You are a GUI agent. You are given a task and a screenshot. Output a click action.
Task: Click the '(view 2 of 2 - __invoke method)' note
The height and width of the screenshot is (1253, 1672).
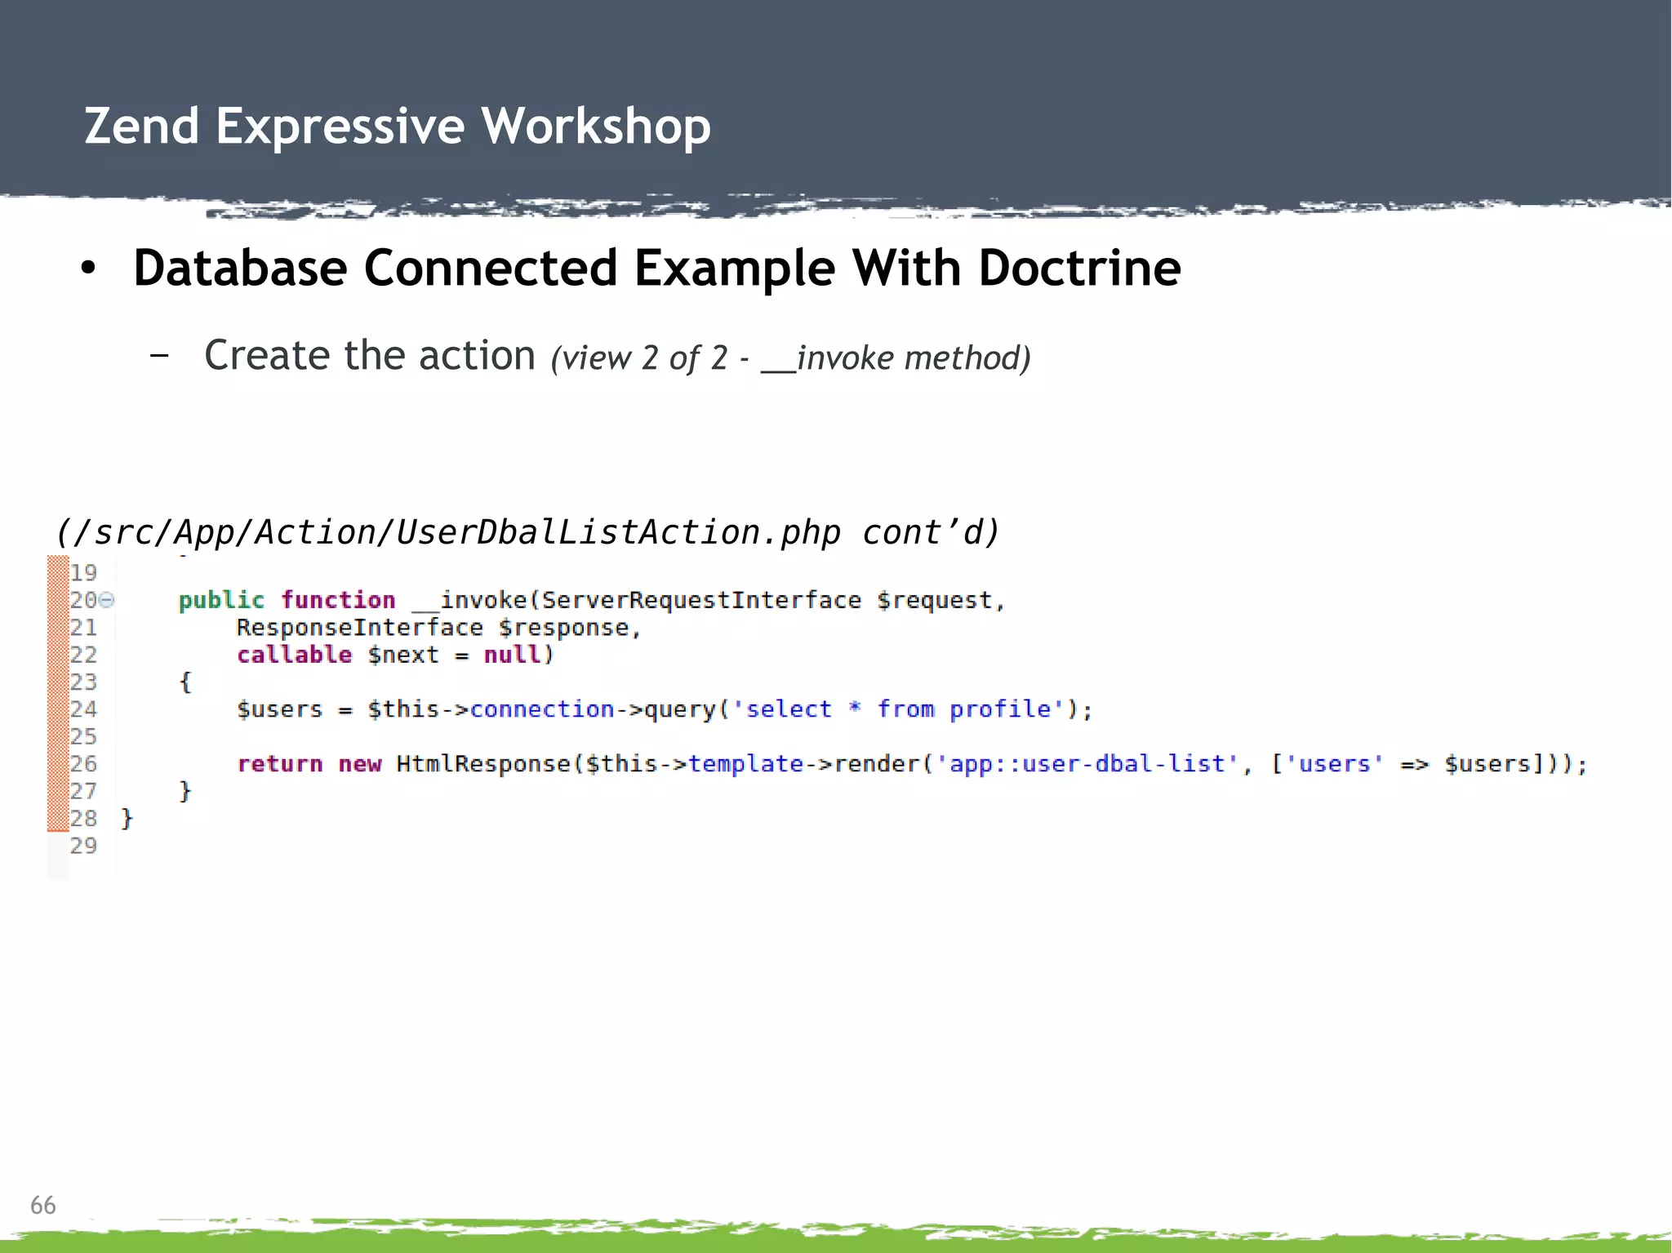tap(791, 358)
